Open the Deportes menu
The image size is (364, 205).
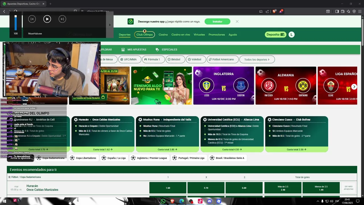pos(125,35)
